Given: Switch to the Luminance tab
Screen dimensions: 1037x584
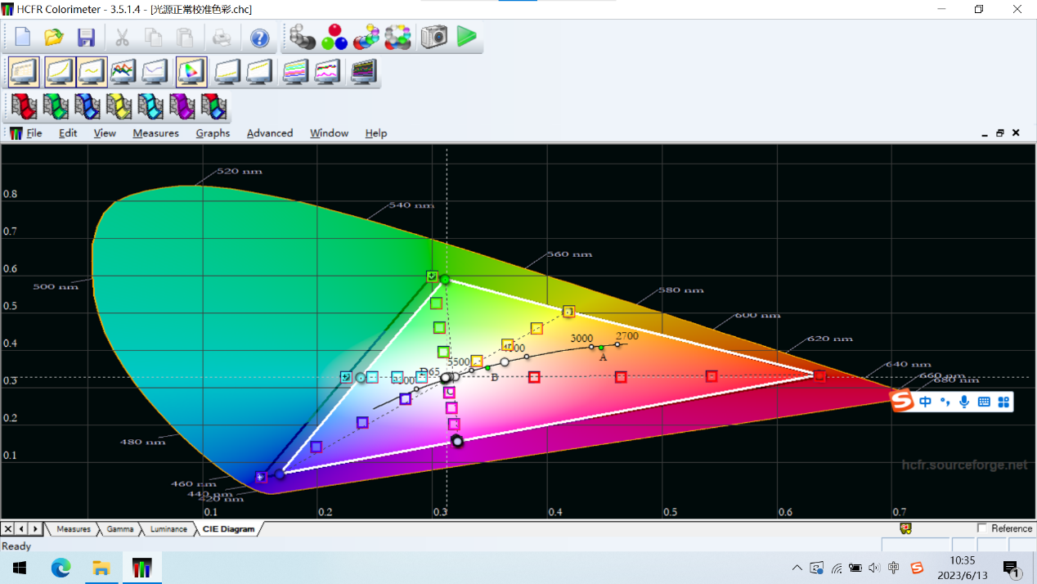Looking at the screenshot, I should 168,529.
